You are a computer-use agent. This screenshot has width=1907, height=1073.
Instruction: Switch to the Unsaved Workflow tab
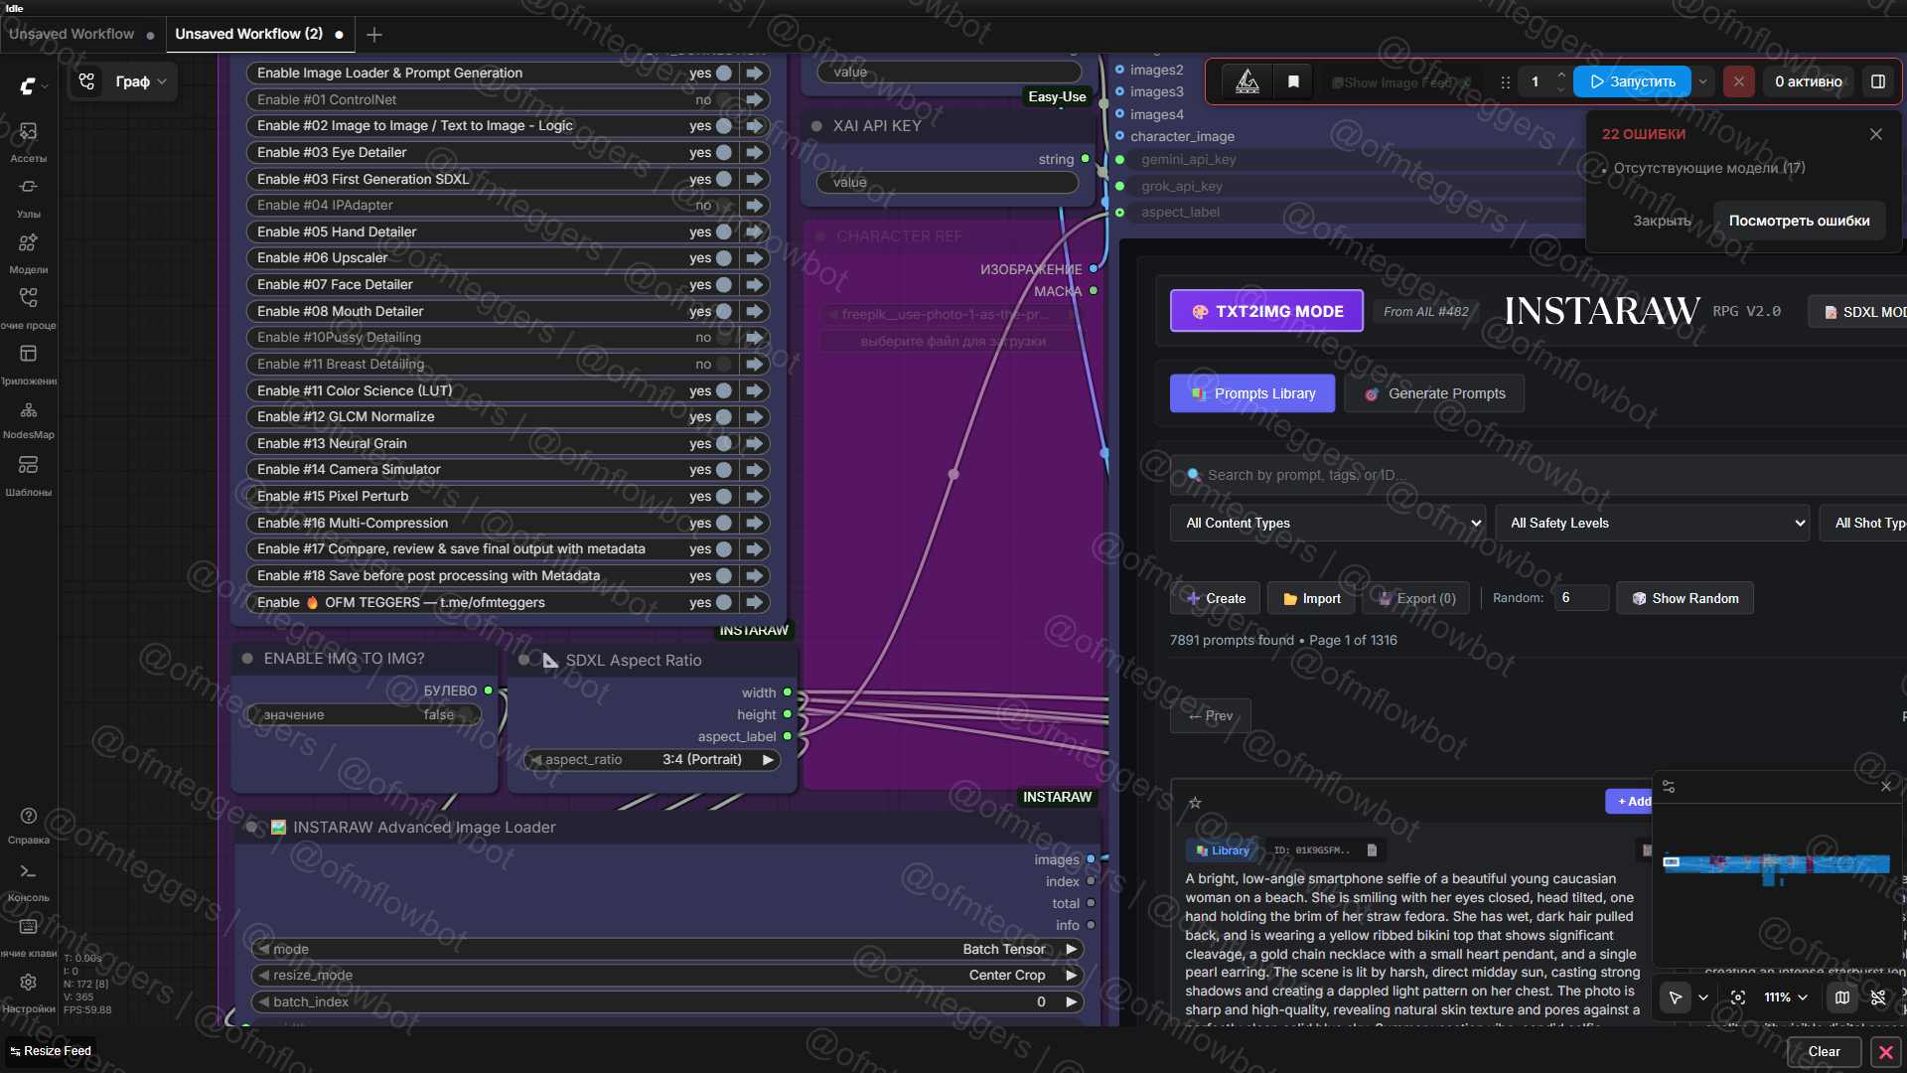72,34
